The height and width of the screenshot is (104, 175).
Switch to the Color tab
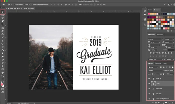click(x=150, y=10)
